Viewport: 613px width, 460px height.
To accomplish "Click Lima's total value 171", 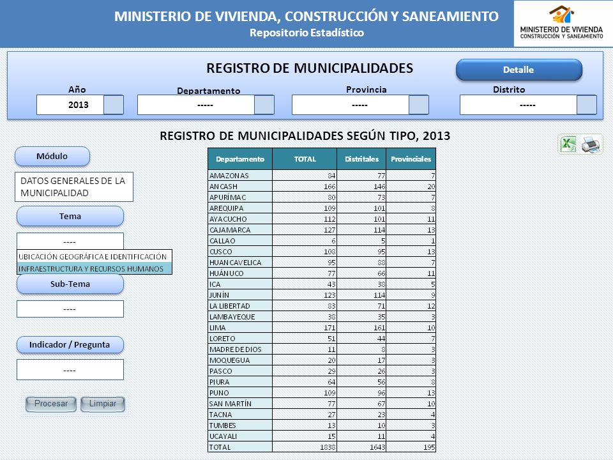I will [329, 328].
